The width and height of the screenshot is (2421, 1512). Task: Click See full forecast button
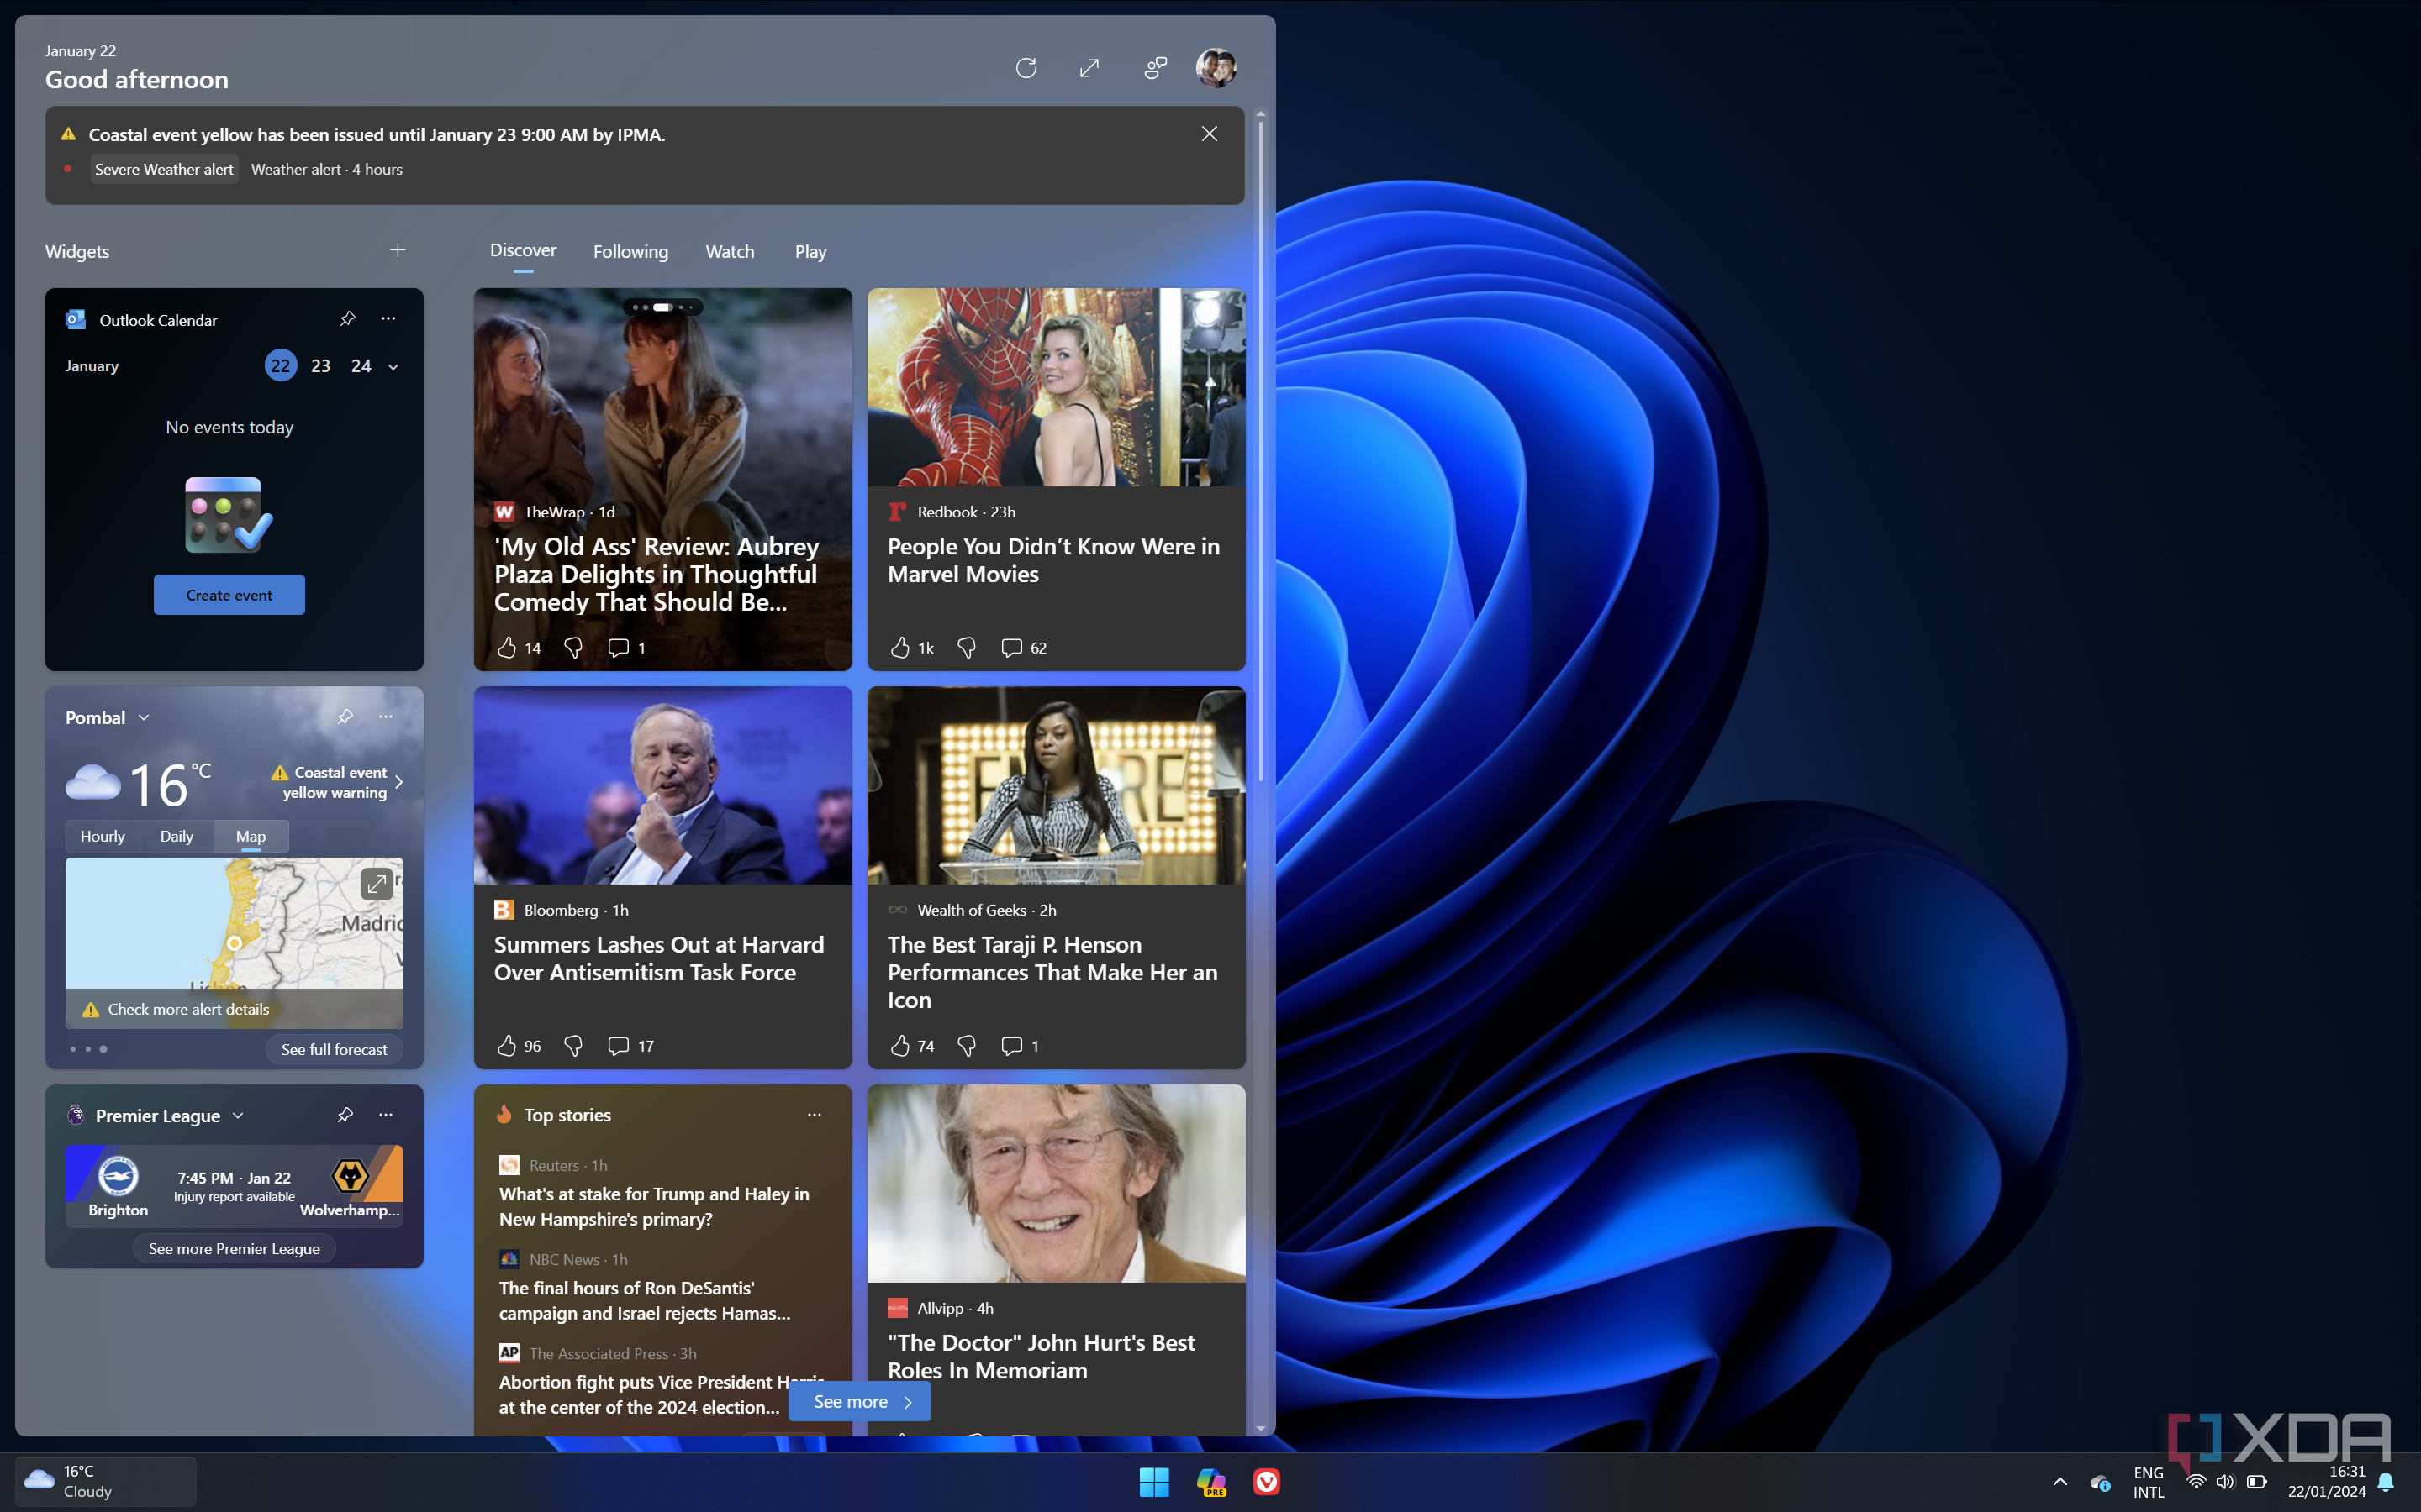[334, 1049]
